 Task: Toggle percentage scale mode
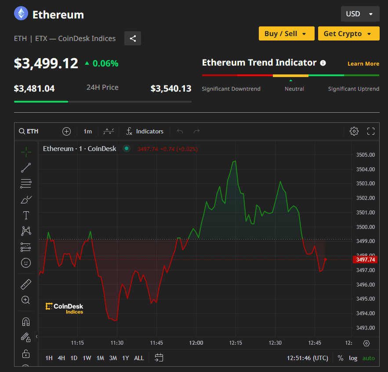[341, 358]
